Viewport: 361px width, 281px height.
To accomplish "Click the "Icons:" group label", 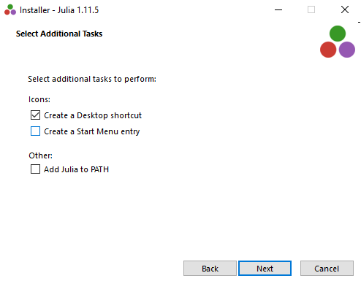I will 39,99.
